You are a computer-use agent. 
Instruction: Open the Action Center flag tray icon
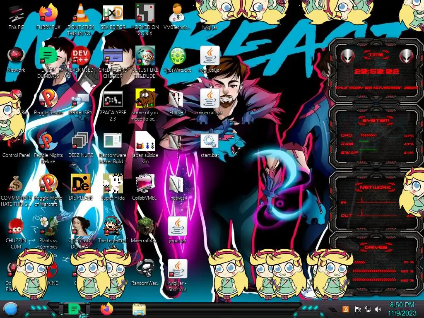[x=358, y=309]
